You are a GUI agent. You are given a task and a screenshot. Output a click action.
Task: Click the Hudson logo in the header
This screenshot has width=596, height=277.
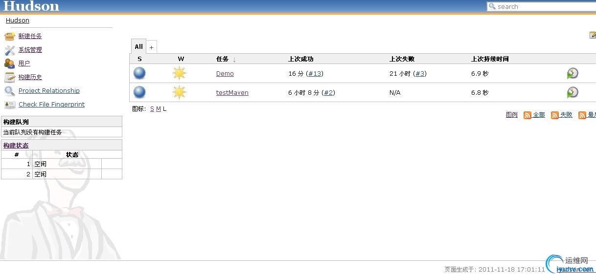click(31, 6)
